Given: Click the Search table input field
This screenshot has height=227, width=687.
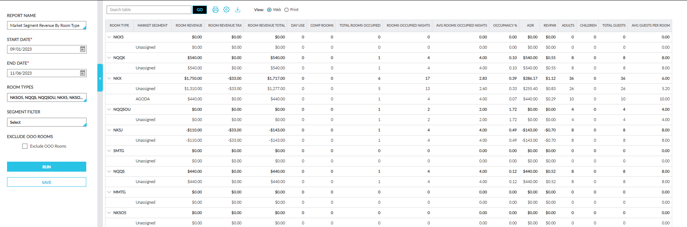Looking at the screenshot, I should click(x=149, y=10).
